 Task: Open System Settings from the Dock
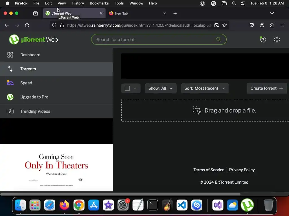pyautogui.click(x=123, y=205)
